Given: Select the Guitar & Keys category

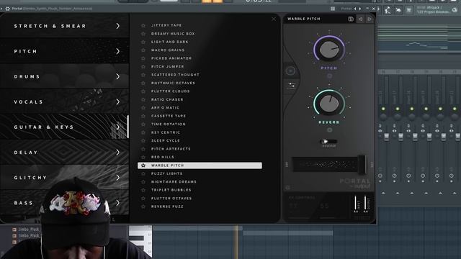Looking at the screenshot, I should [64, 127].
